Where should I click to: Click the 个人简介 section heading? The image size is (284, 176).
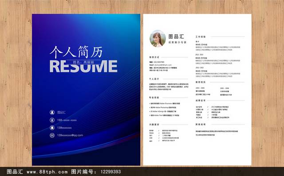(154, 79)
